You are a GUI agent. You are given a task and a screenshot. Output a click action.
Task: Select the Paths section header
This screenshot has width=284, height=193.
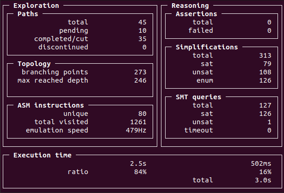tap(28, 14)
